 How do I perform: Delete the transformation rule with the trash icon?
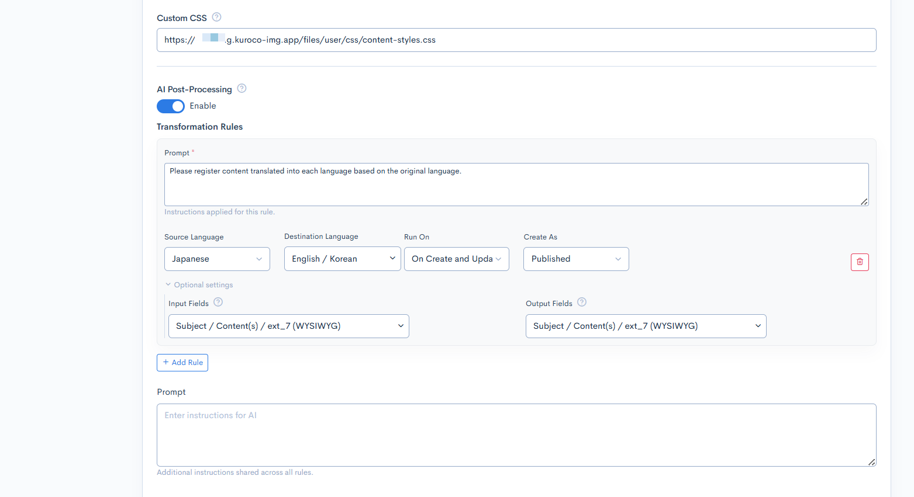[x=859, y=262]
